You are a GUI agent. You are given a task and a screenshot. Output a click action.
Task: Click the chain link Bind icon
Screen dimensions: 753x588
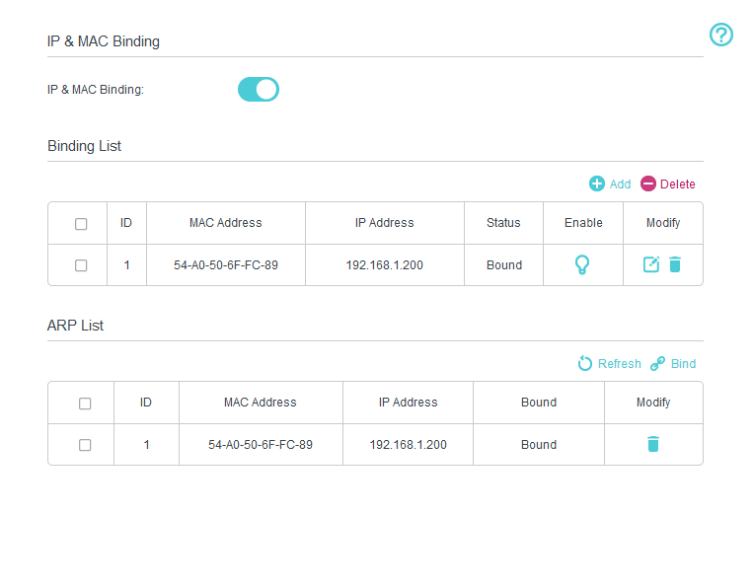(x=657, y=363)
